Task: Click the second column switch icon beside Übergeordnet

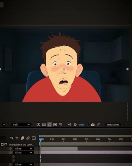Action: [x=6, y=144]
